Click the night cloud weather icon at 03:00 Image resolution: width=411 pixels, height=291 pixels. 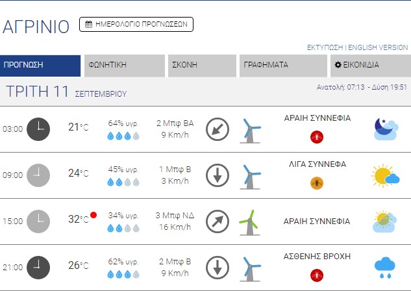coord(386,129)
